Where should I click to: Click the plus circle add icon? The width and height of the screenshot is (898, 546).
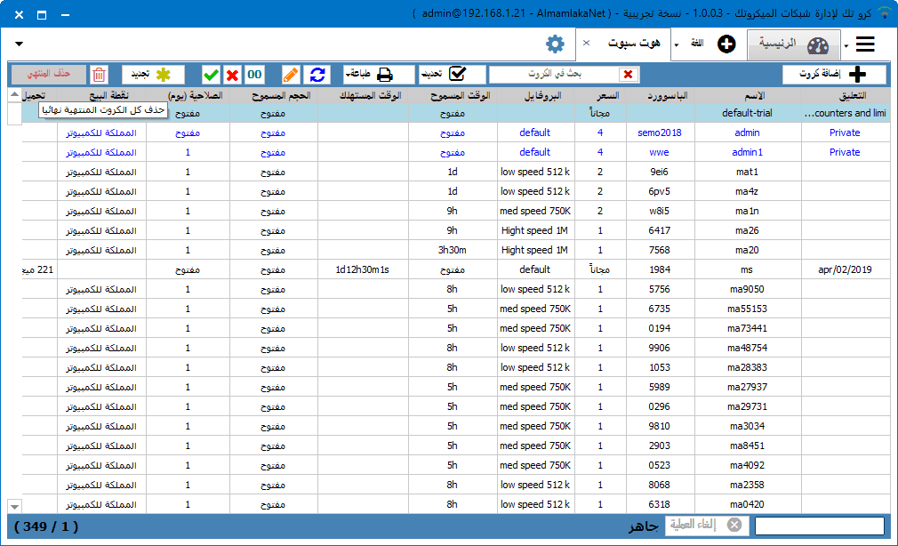[x=726, y=44]
